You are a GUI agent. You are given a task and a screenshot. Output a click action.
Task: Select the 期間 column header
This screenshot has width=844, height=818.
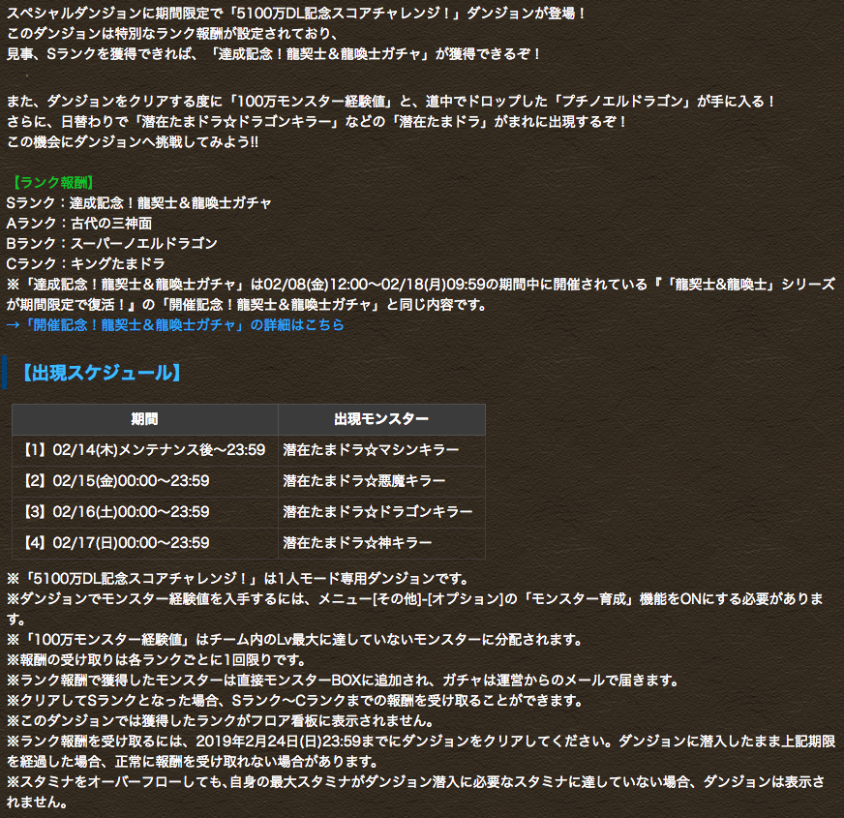[x=145, y=419]
